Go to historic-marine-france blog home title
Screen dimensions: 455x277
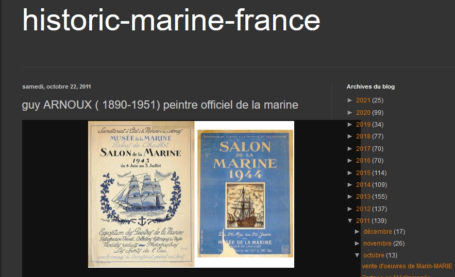pos(171,20)
